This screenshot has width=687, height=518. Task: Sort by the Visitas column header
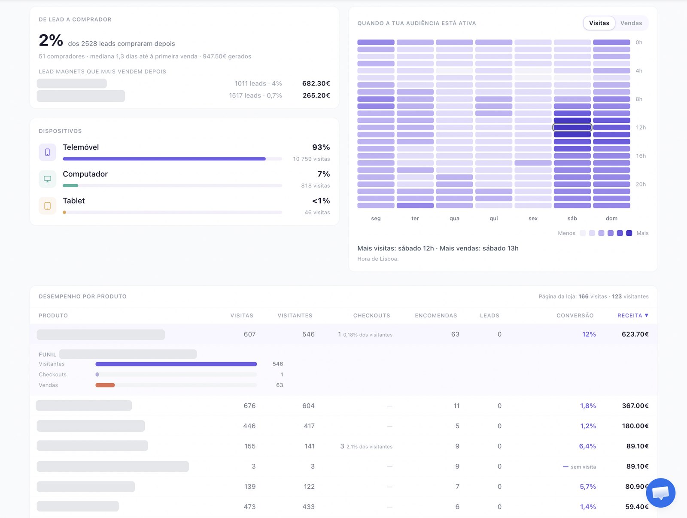point(242,315)
